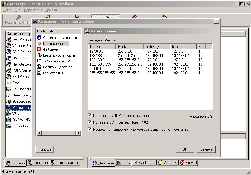Screen dimensions: 251x175
Task: Select the DNS/WINS magnifier icon
Action: [9, 120]
